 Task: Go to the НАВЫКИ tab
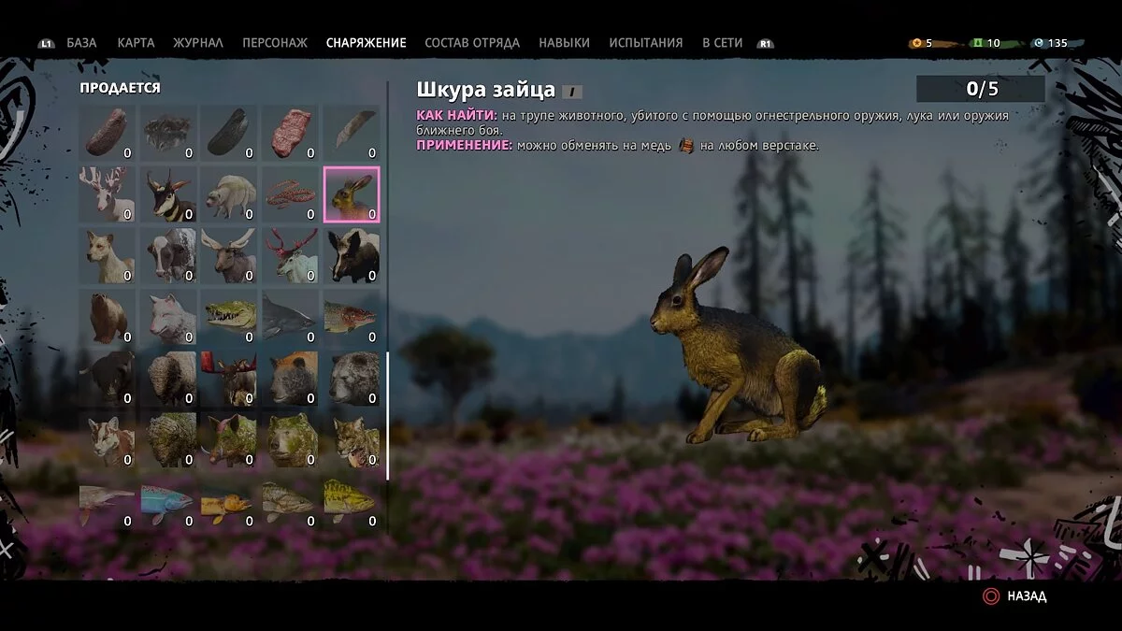point(564,43)
